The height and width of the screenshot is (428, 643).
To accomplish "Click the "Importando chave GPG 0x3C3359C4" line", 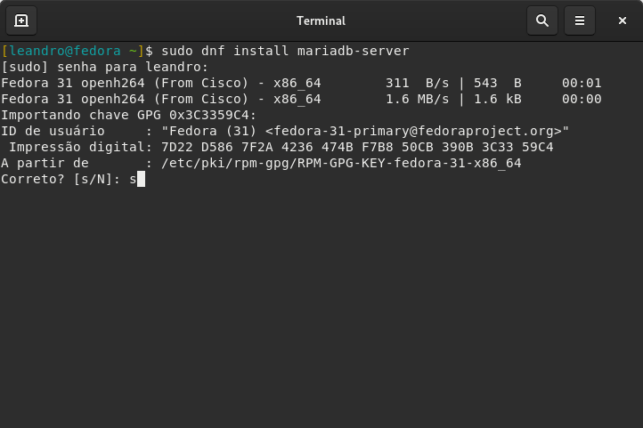I will point(129,115).
